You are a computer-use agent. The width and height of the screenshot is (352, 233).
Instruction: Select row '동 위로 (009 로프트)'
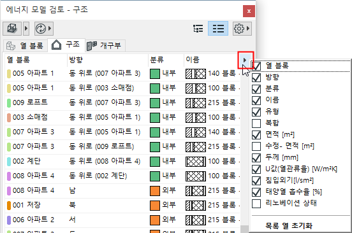[122, 147]
